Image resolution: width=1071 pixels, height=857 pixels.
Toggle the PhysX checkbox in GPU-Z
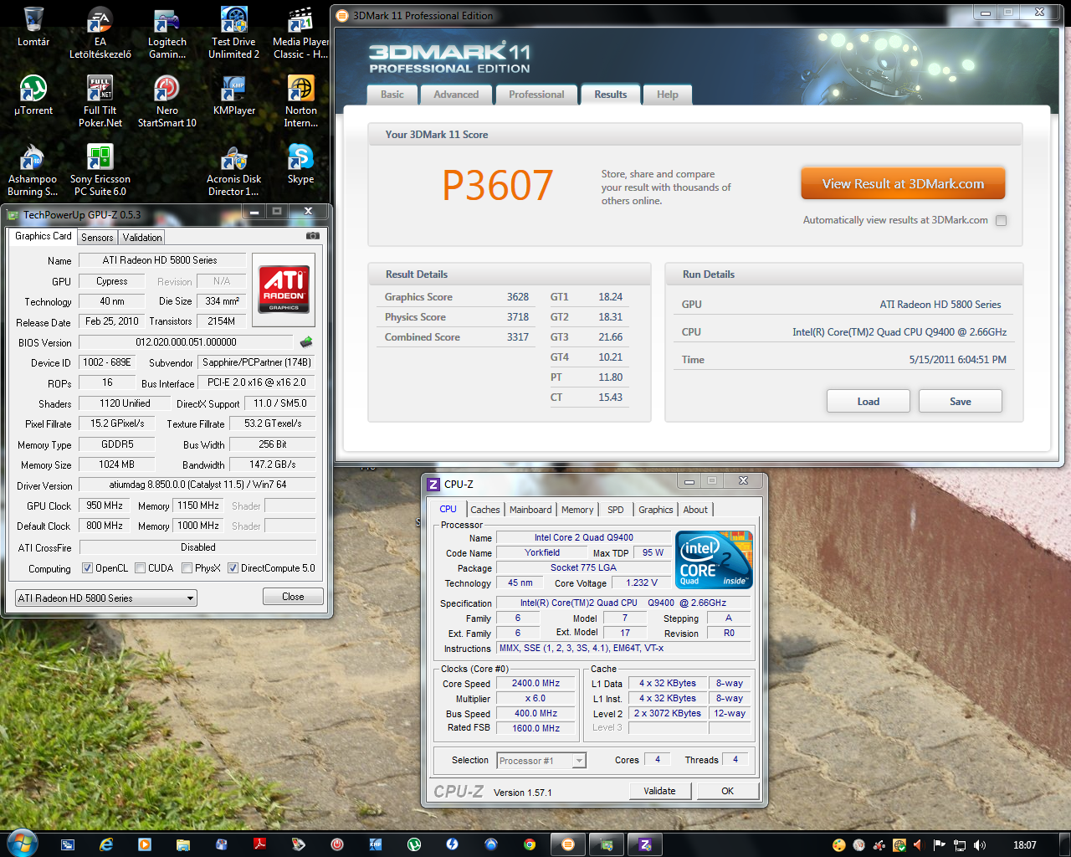point(186,568)
